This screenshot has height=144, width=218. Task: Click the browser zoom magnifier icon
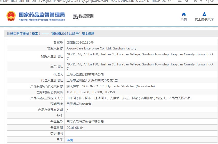pyautogui.click(x=187, y=1)
